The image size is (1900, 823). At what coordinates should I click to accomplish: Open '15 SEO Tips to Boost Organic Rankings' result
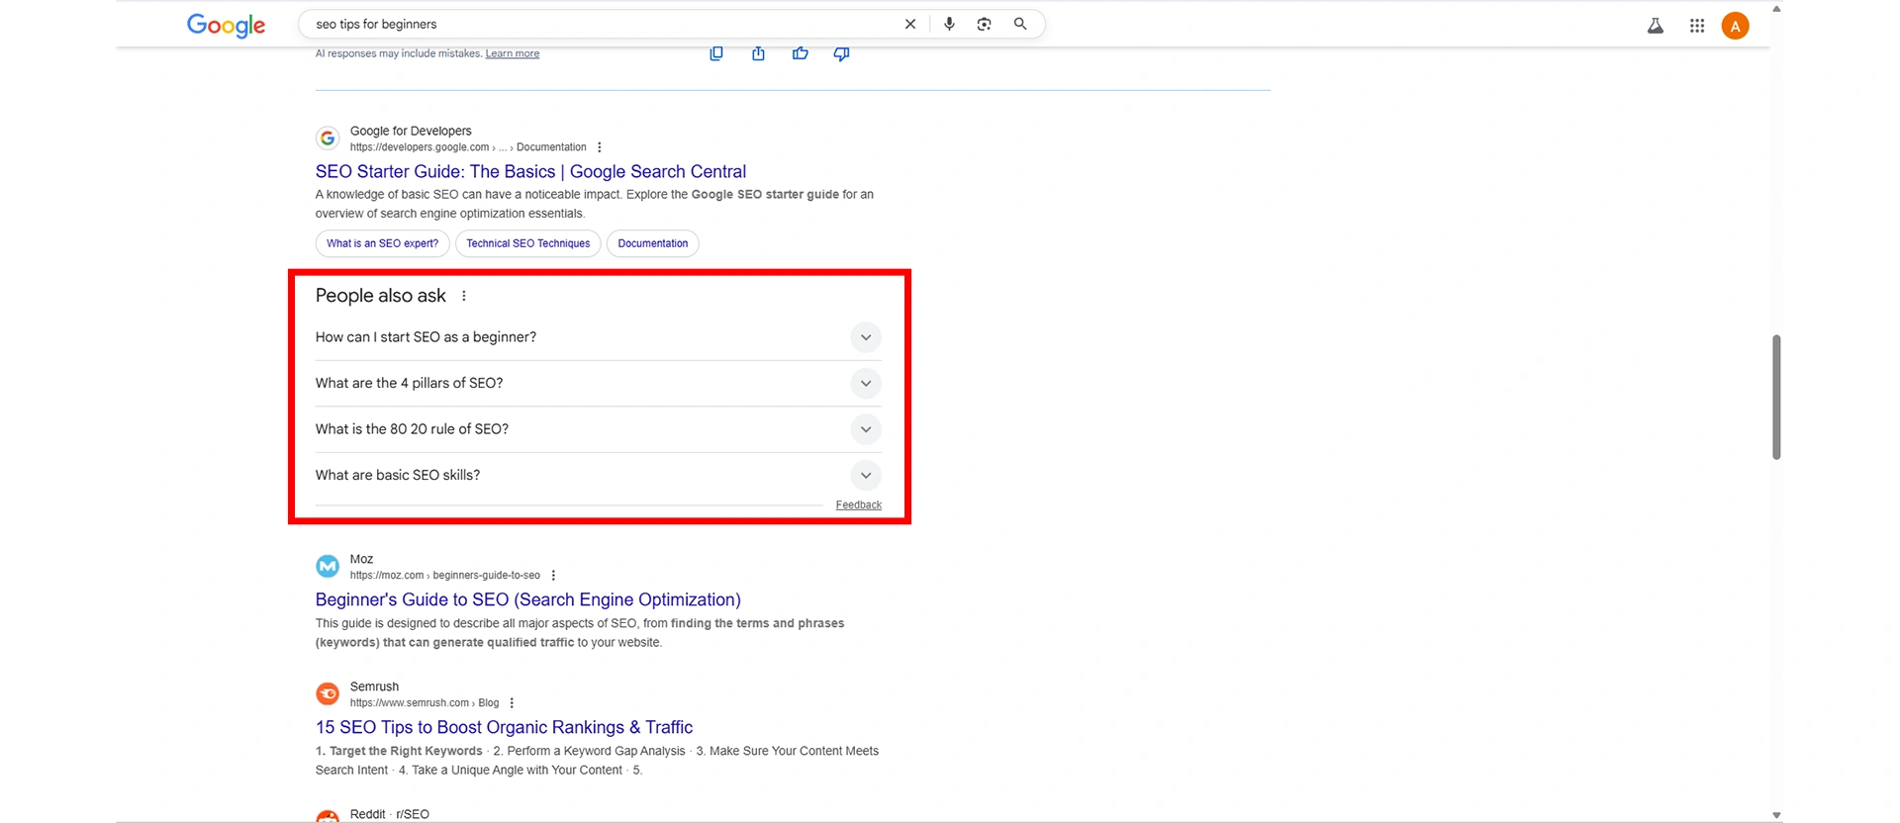point(504,727)
